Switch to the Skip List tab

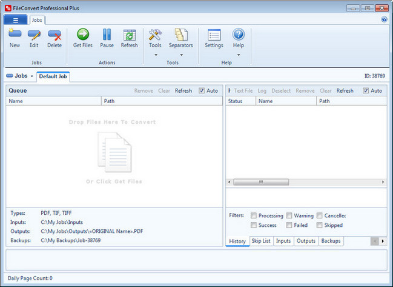tap(261, 241)
